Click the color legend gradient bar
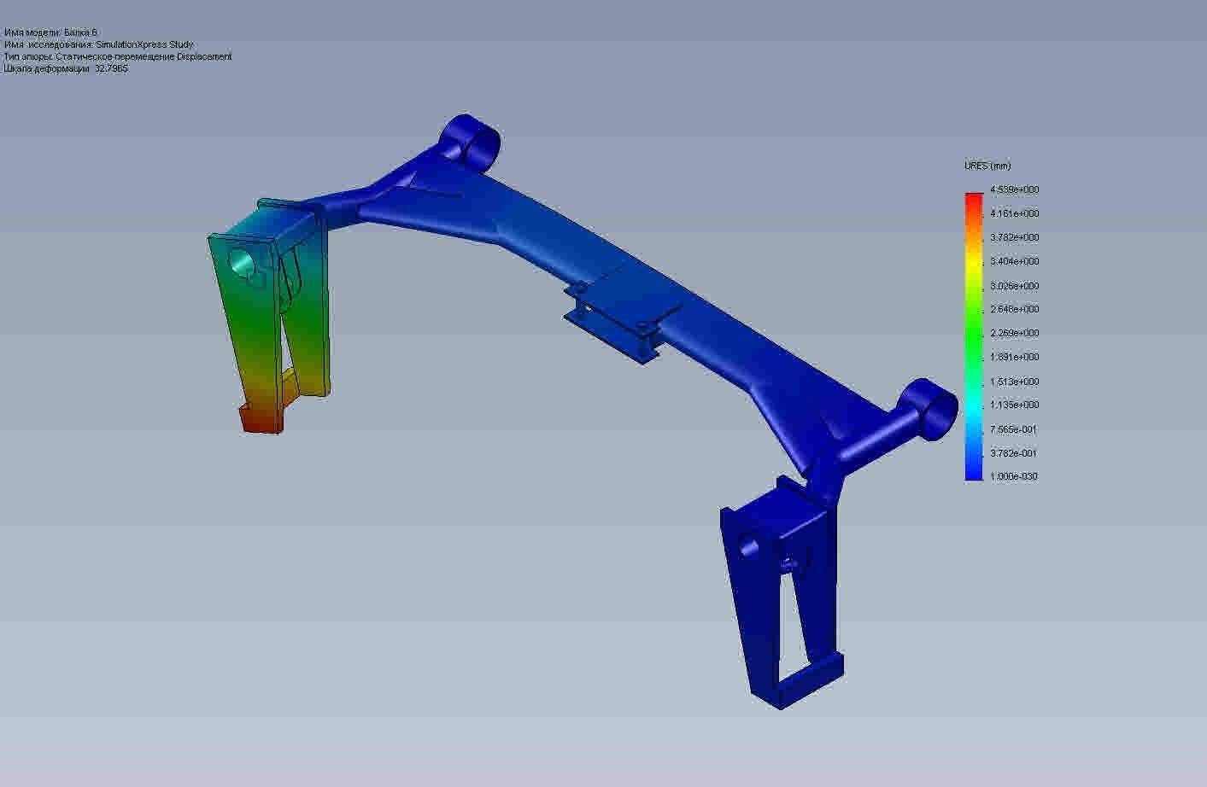The width and height of the screenshot is (1207, 787). pos(974,336)
